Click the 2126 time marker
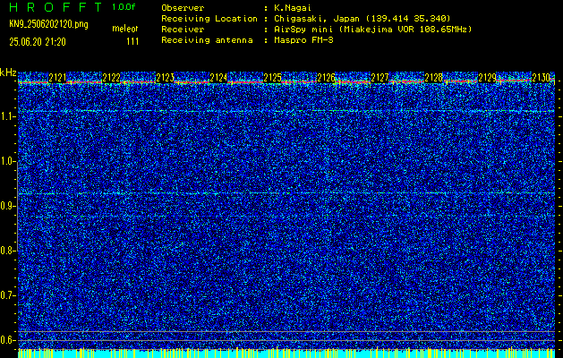The width and height of the screenshot is (563, 358). coord(326,78)
